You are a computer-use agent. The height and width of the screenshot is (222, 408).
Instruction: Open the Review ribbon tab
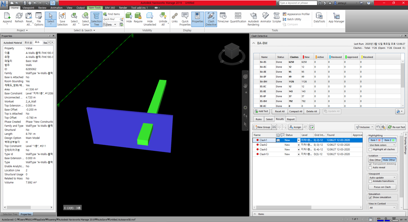click(x=42, y=8)
